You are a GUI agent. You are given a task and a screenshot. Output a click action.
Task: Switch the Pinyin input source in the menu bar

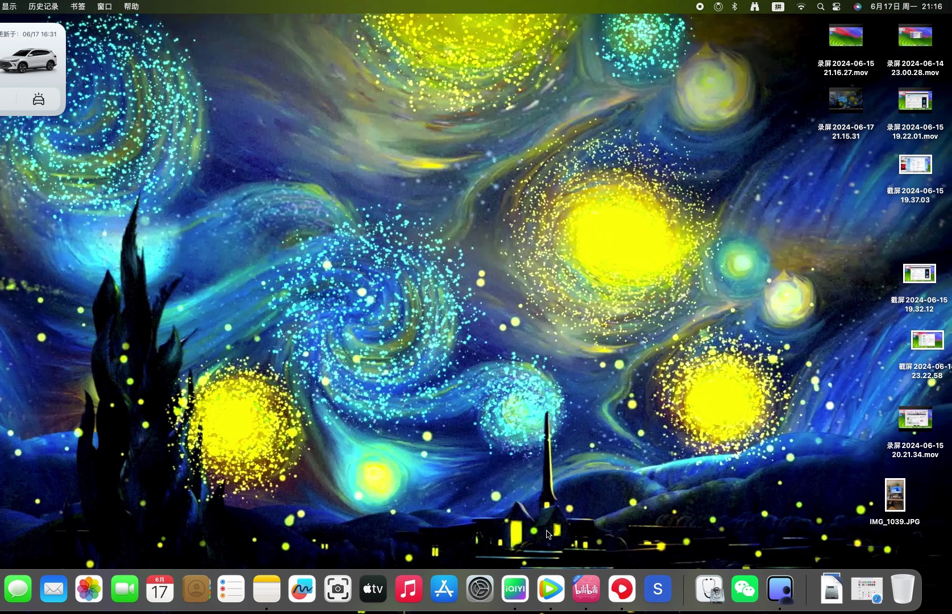(778, 6)
